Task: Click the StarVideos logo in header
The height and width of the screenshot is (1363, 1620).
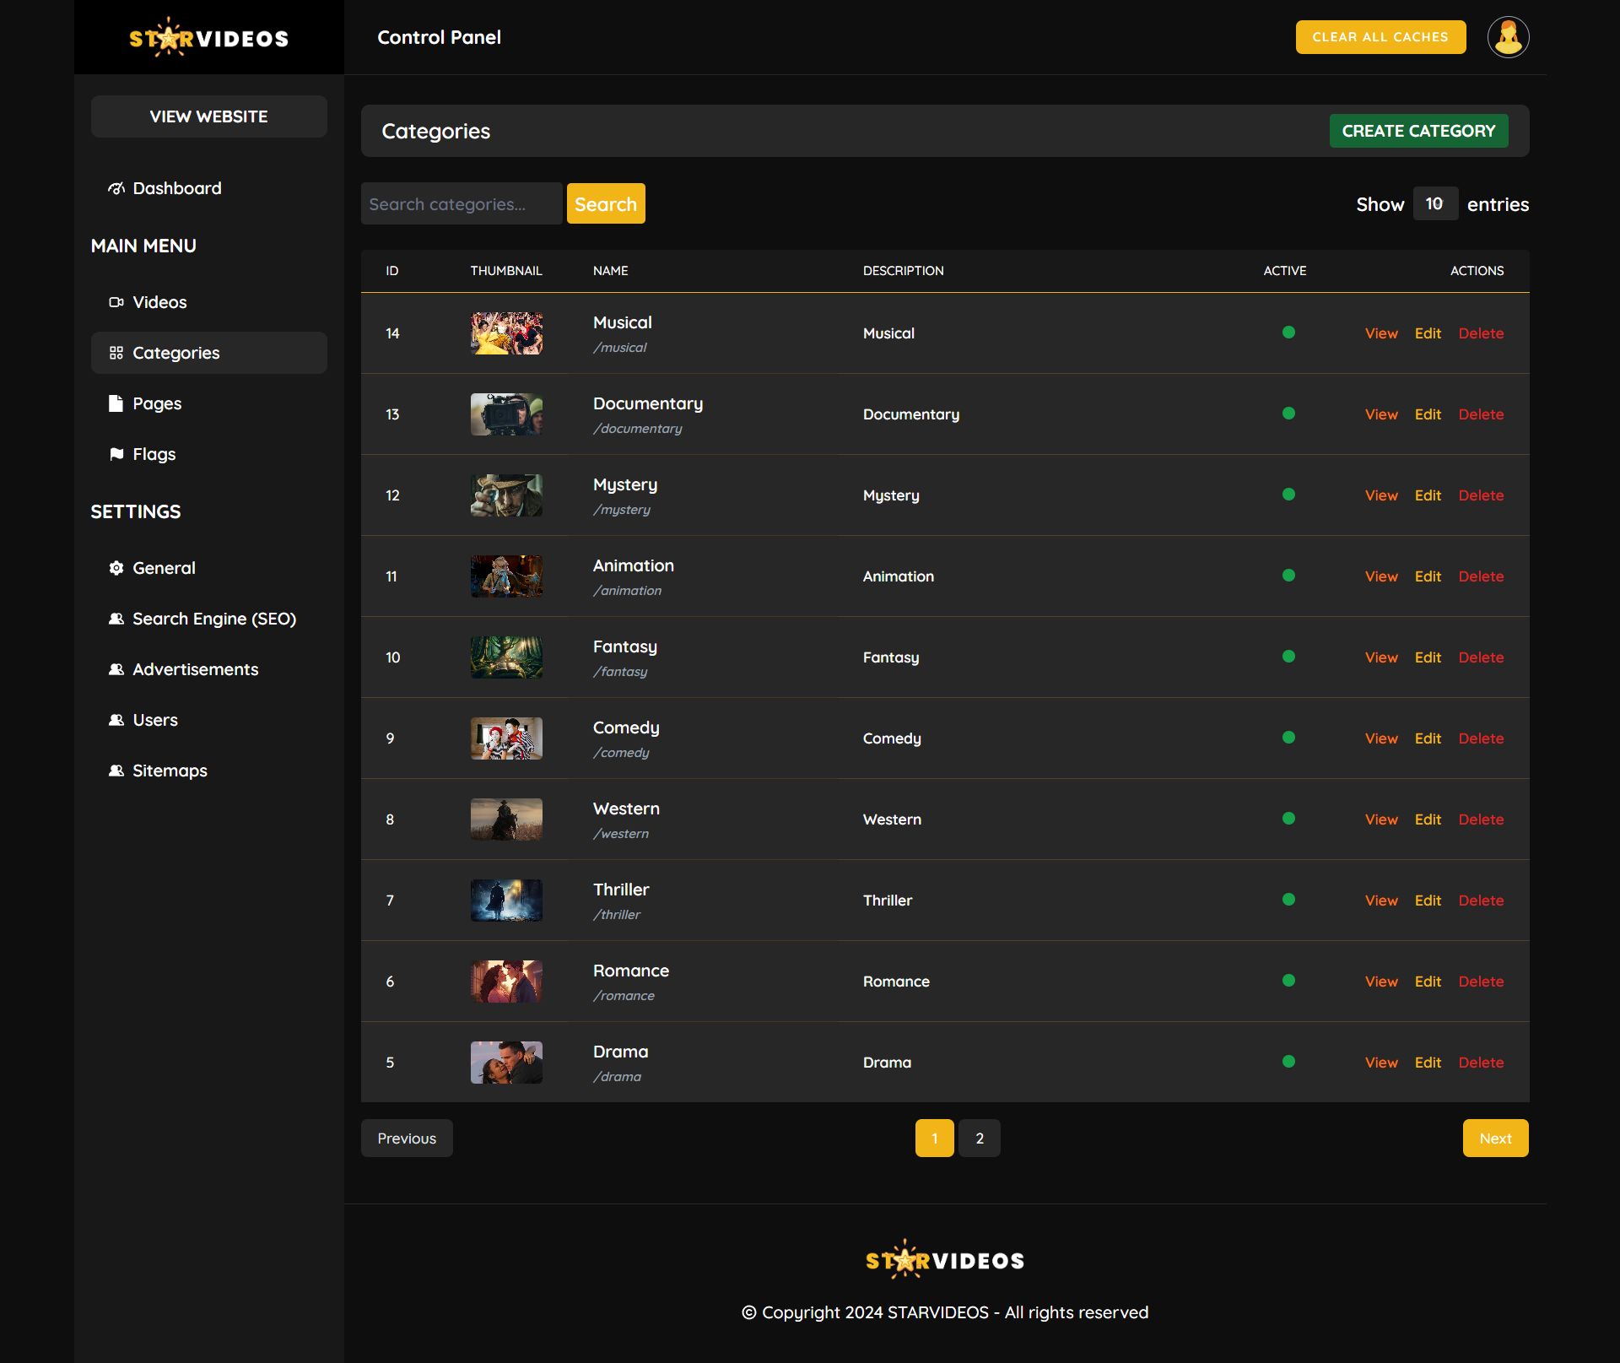Action: tap(208, 37)
